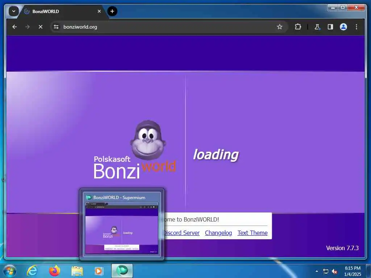Close the Supermium window
Viewport: 371px width, 278px height.
[356, 8]
